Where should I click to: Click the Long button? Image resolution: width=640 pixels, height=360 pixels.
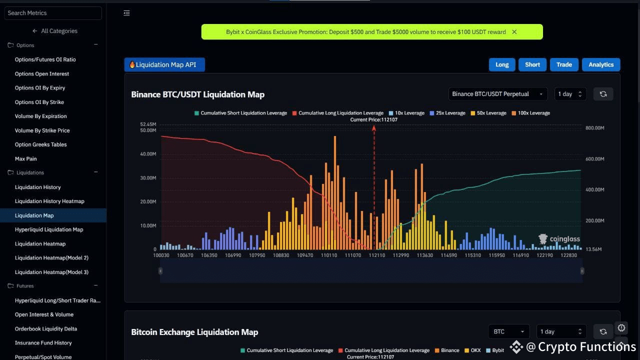pyautogui.click(x=502, y=64)
